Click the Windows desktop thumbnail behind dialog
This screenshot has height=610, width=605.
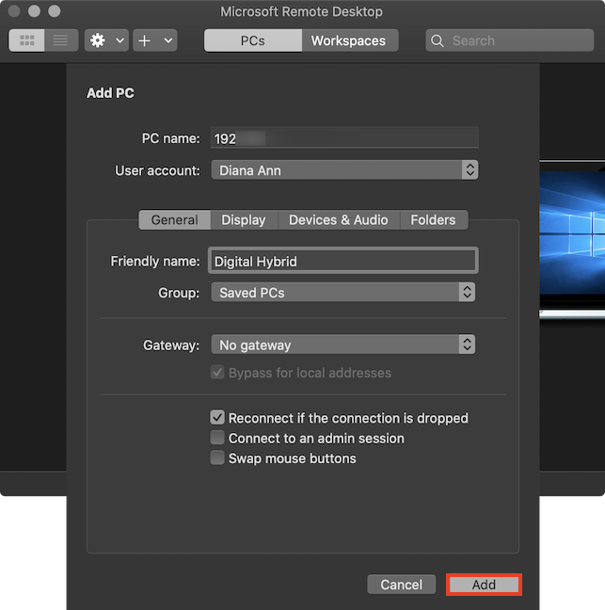click(572, 237)
